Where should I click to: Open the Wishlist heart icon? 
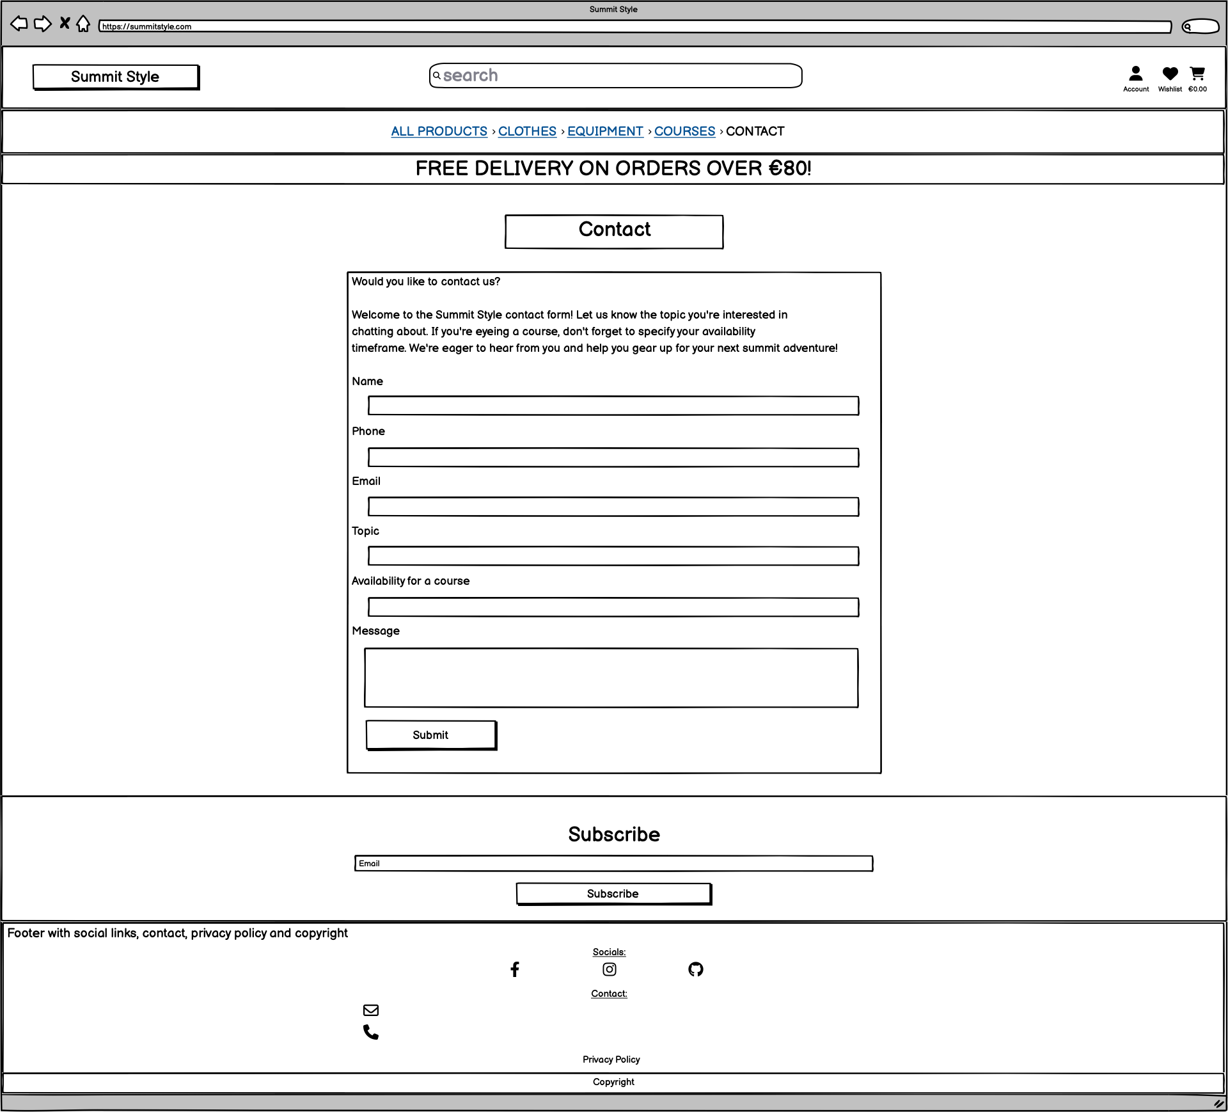click(x=1170, y=74)
